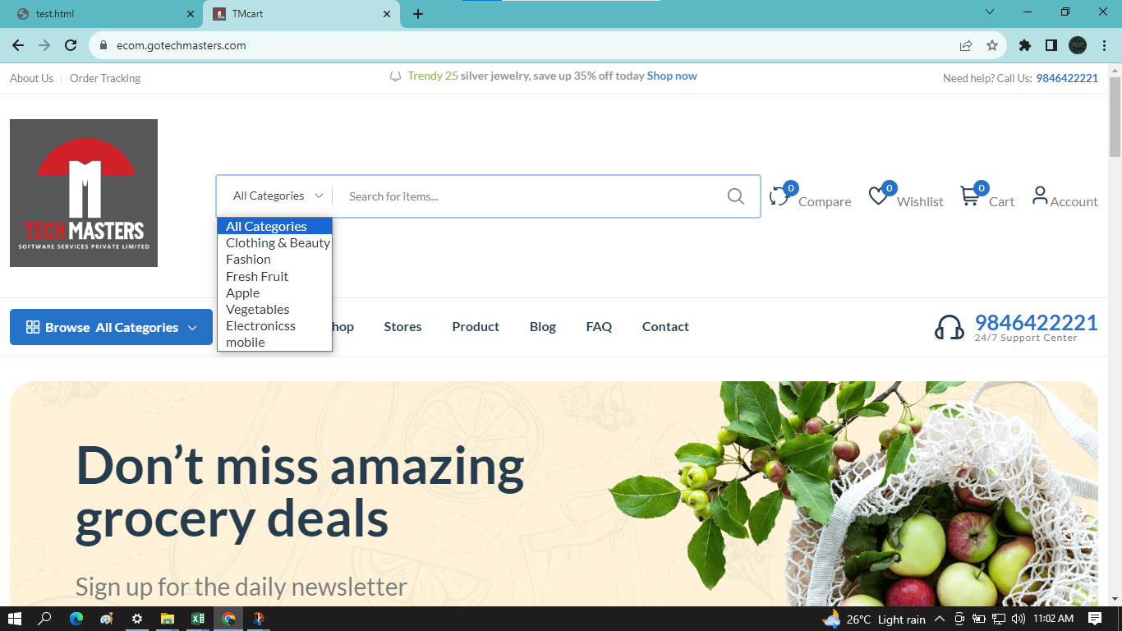Select Fresh Fruit from category list
The image size is (1122, 631).
[257, 277]
